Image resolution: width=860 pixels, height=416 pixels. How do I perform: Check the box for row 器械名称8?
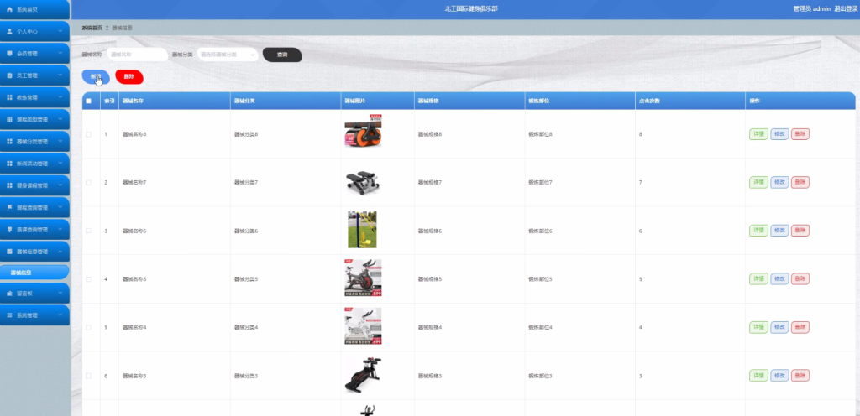point(89,134)
